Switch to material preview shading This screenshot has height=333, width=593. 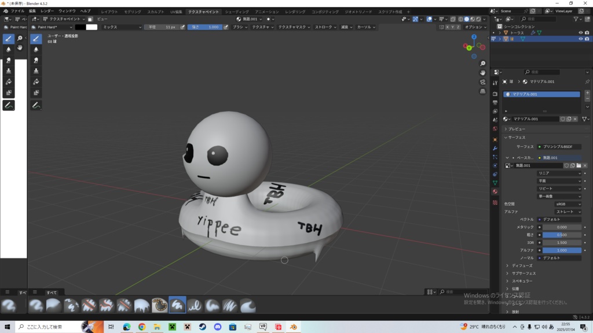point(473,19)
